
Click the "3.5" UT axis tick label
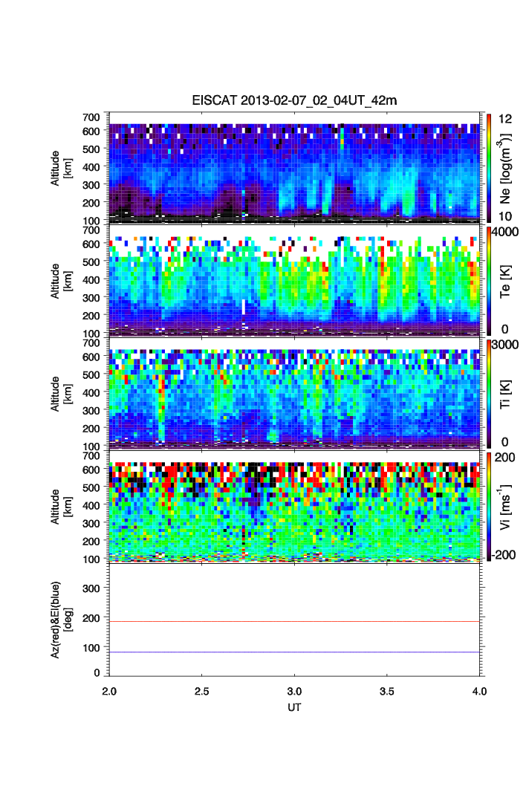click(x=386, y=692)
